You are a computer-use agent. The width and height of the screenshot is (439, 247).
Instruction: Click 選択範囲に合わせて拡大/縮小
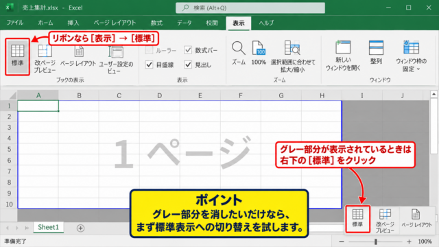293,56
